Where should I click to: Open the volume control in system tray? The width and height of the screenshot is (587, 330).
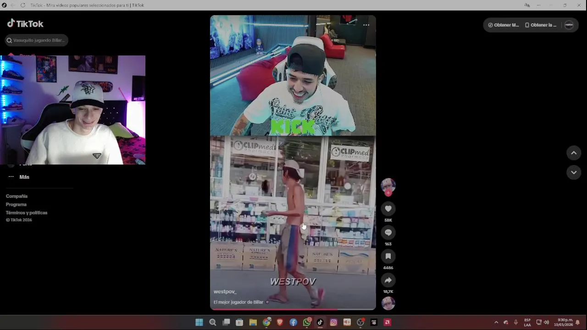click(546, 322)
